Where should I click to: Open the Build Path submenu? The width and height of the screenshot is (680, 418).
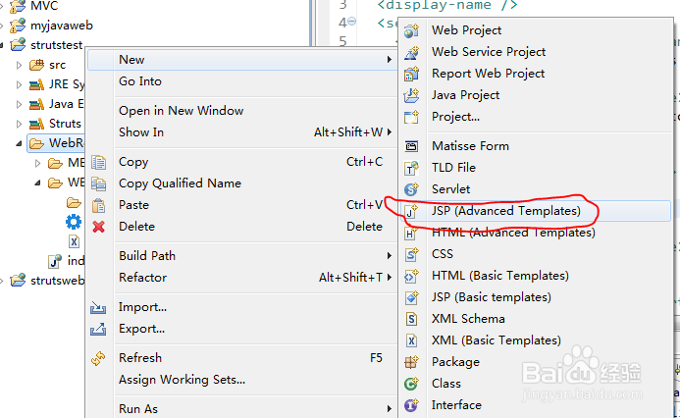[242, 256]
